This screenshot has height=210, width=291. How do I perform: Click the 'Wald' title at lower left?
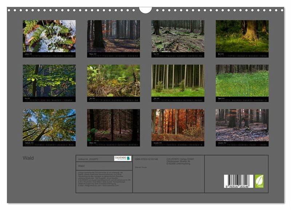(28, 158)
